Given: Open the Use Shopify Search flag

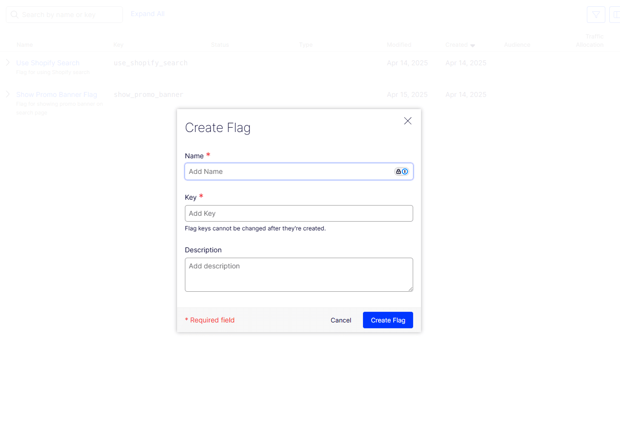Looking at the screenshot, I should click(48, 63).
